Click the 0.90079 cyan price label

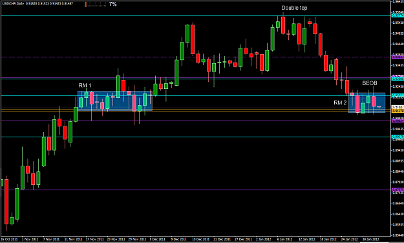[398, 137]
